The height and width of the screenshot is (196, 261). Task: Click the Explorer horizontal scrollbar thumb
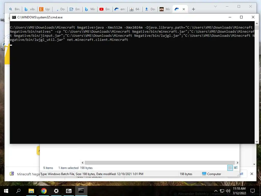tap(160, 163)
